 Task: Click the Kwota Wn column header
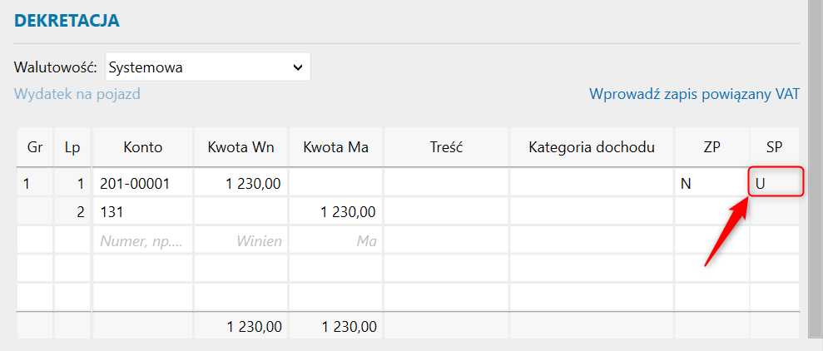(241, 148)
